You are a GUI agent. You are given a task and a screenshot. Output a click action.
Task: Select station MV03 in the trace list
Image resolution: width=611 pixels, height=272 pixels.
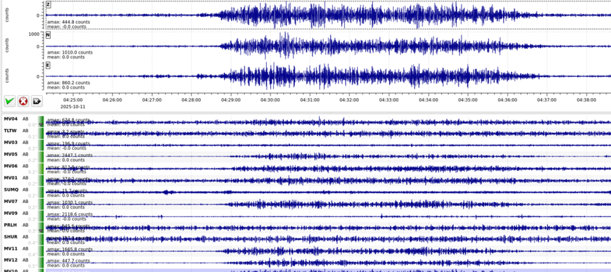coord(11,142)
